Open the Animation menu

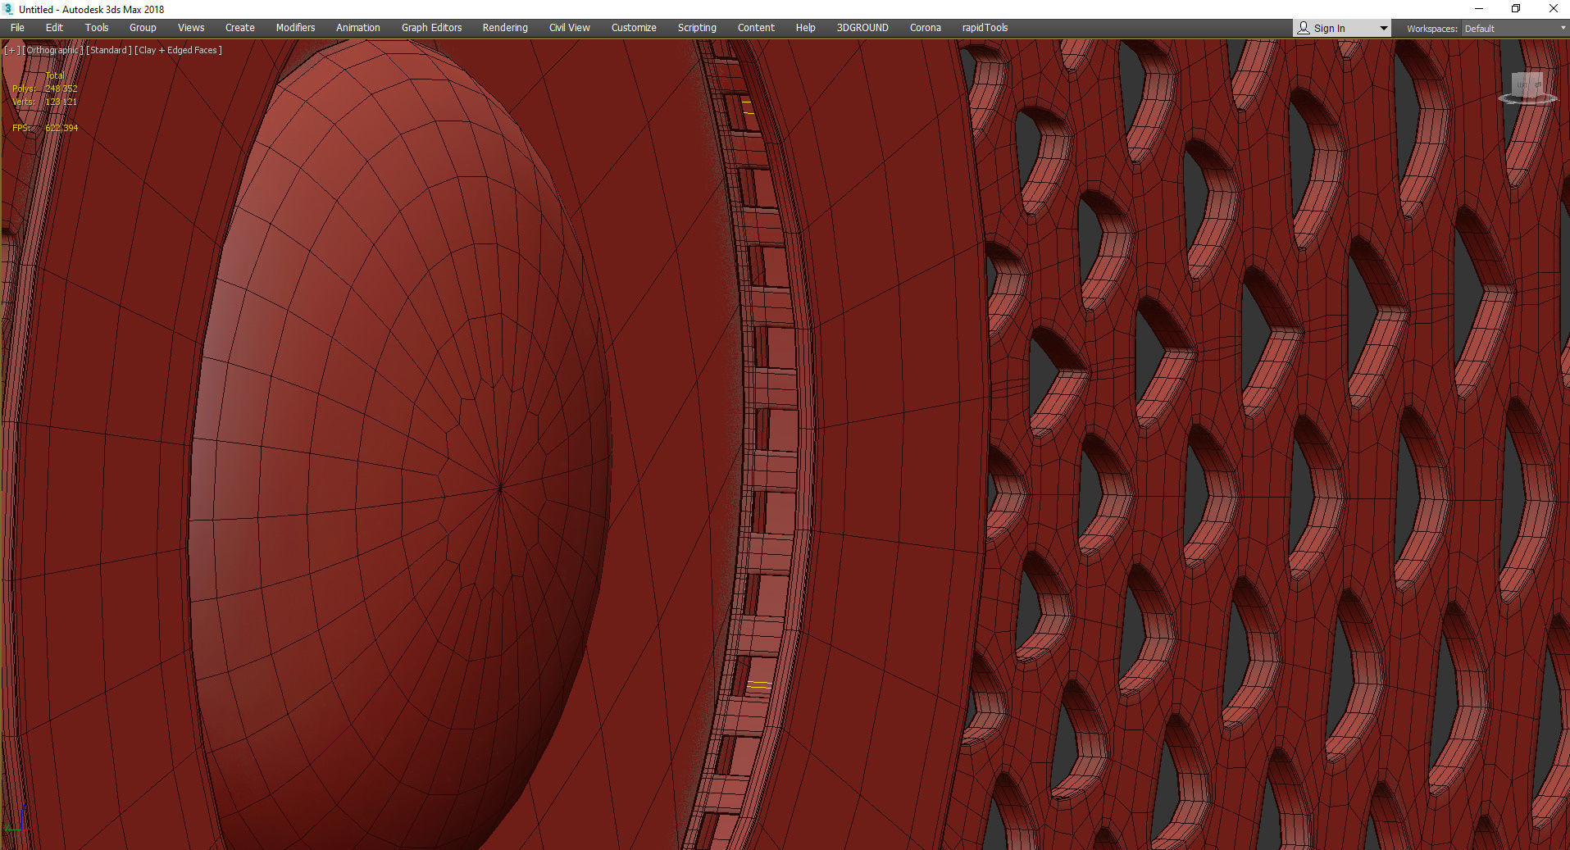point(358,28)
